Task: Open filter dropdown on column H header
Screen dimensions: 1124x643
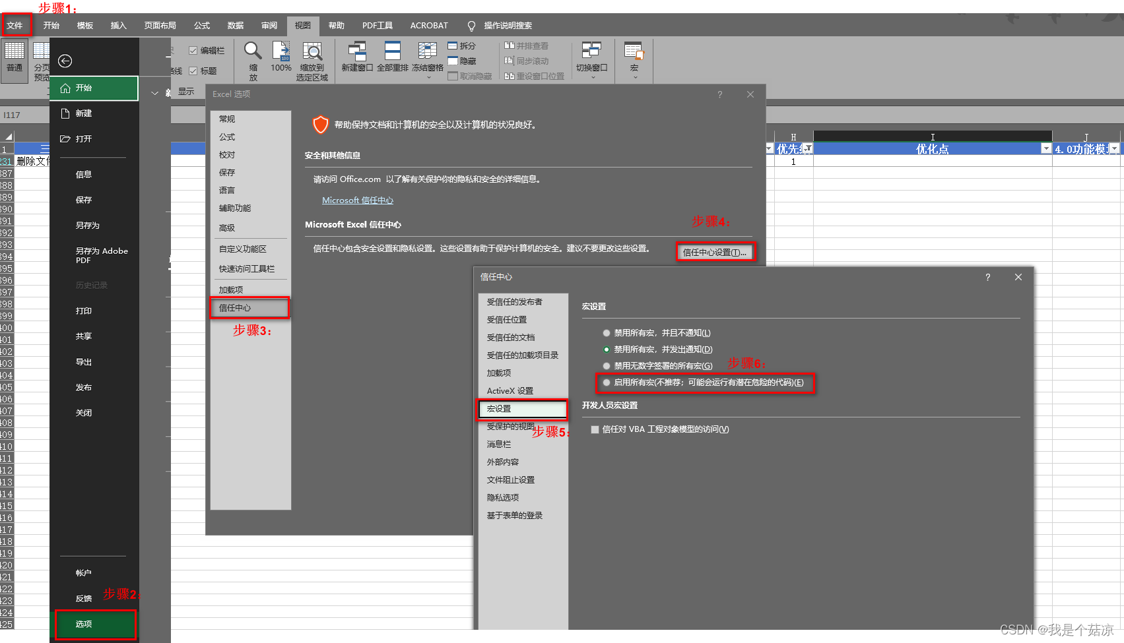Action: click(808, 149)
